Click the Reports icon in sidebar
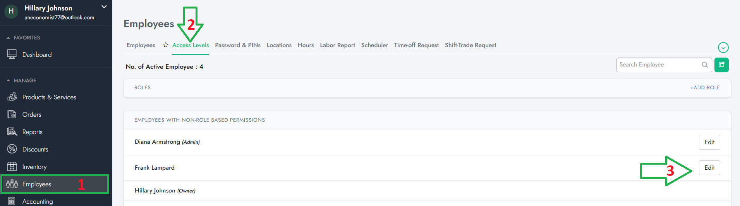This screenshot has width=740, height=206. (12, 132)
